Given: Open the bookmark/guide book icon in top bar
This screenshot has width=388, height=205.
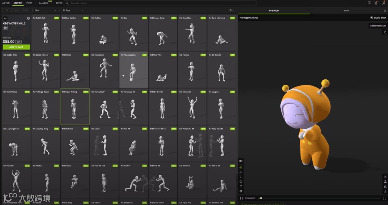Looking at the screenshot, I should tap(369, 3).
